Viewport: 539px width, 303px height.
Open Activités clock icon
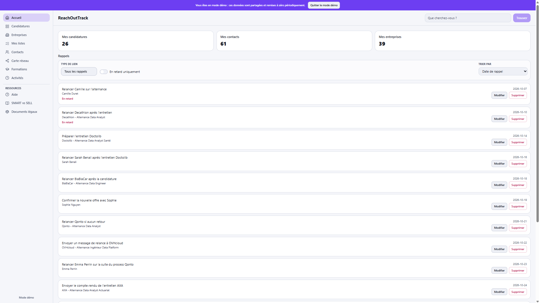tap(7, 78)
